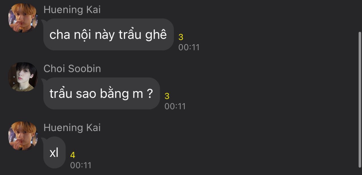The image size is (362, 175).
Task: Open Choi Soobin's profile picture
Action: pos(23,77)
